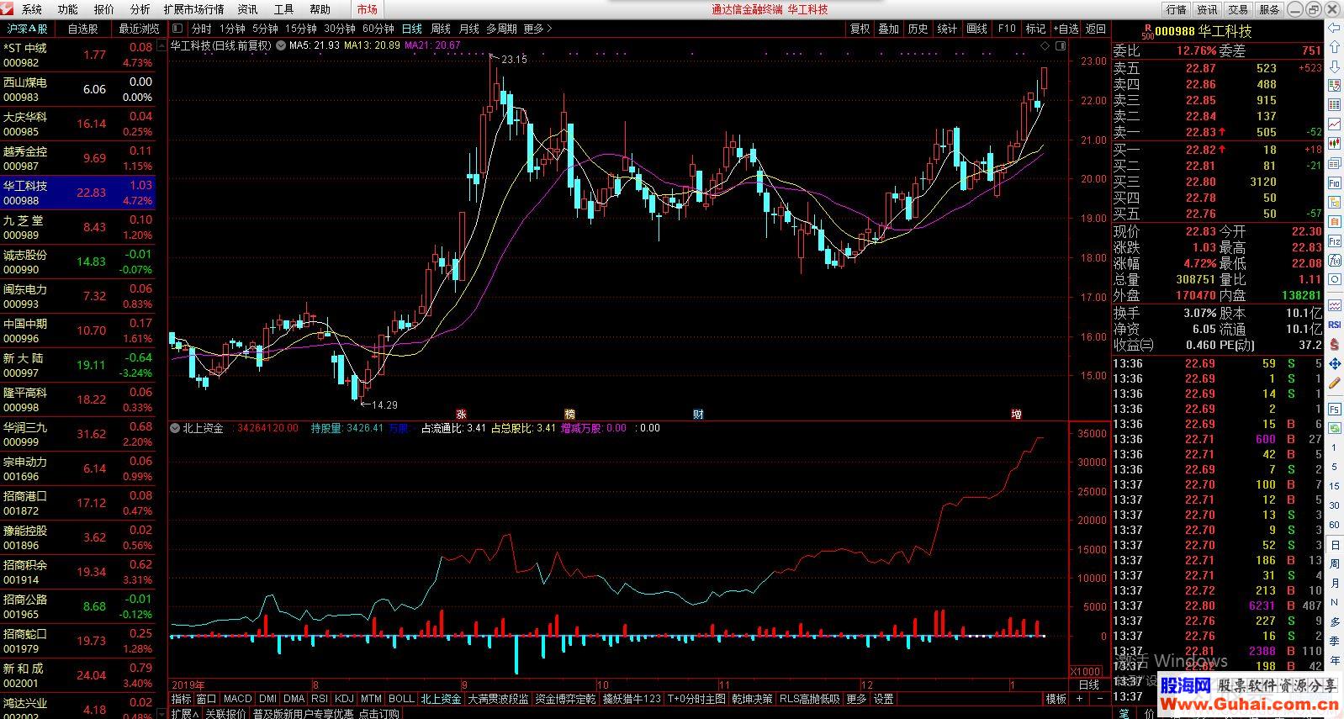Click the 统计 toolbar item
The image size is (1344, 719).
click(x=947, y=29)
